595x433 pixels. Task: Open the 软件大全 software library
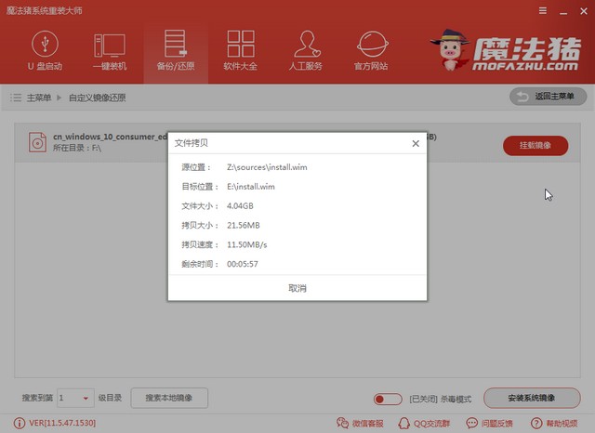(241, 52)
